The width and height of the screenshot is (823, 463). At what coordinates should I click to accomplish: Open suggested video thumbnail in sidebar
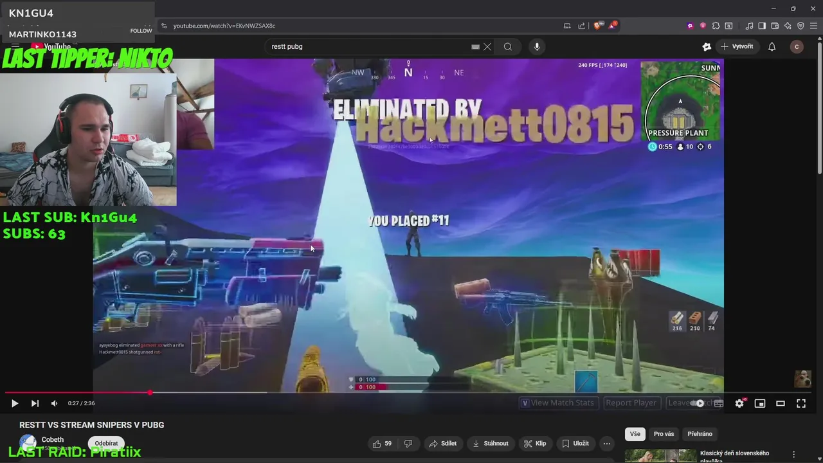click(x=660, y=456)
